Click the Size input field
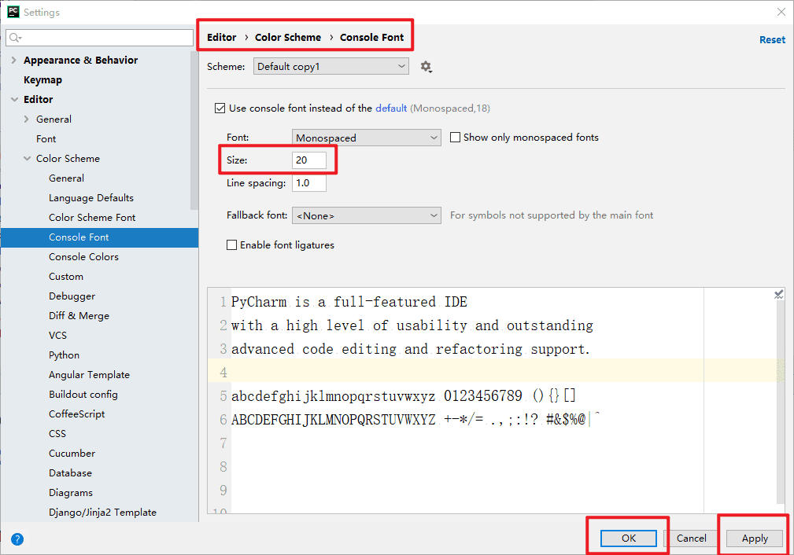The width and height of the screenshot is (794, 555). pyautogui.click(x=309, y=160)
